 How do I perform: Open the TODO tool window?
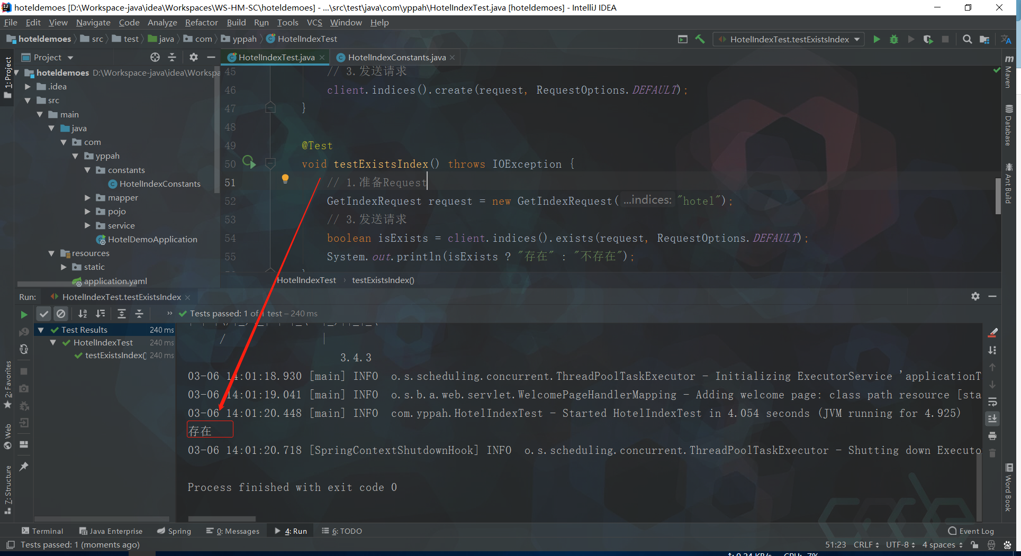342,531
